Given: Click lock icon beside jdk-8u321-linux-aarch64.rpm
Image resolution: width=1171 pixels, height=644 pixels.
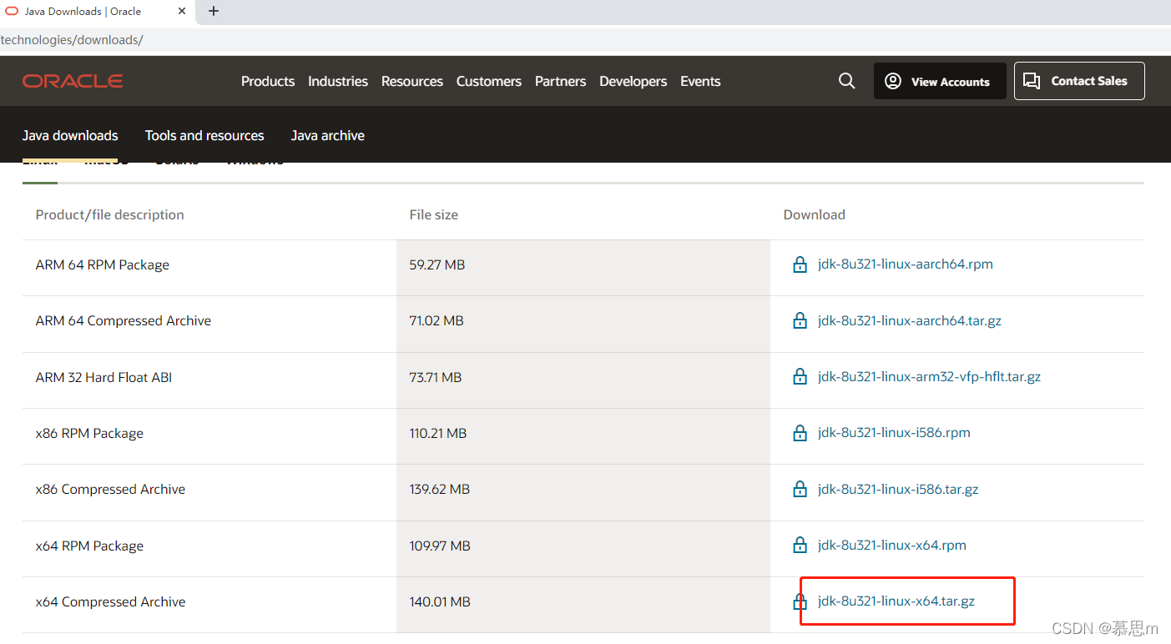Looking at the screenshot, I should pyautogui.click(x=800, y=264).
